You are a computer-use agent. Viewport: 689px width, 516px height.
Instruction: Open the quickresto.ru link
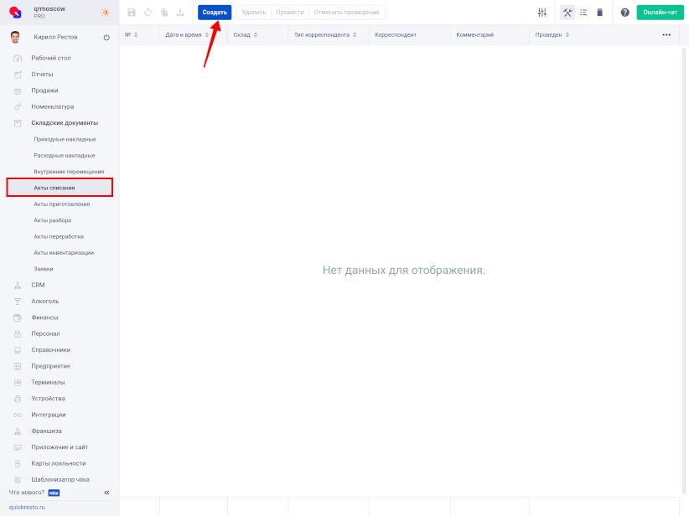point(27,508)
